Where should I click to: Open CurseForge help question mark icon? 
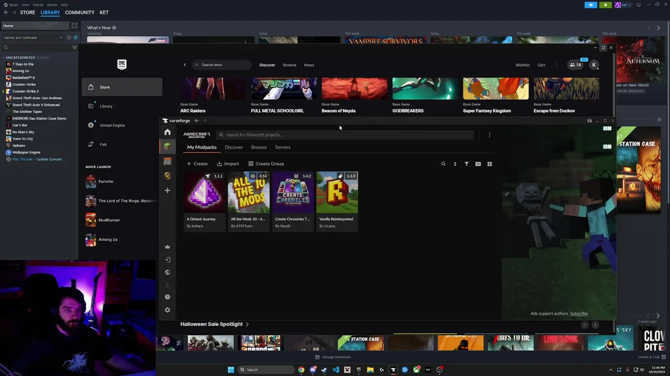tap(167, 297)
